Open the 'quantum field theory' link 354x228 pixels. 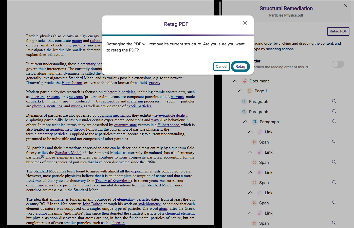click(67, 129)
